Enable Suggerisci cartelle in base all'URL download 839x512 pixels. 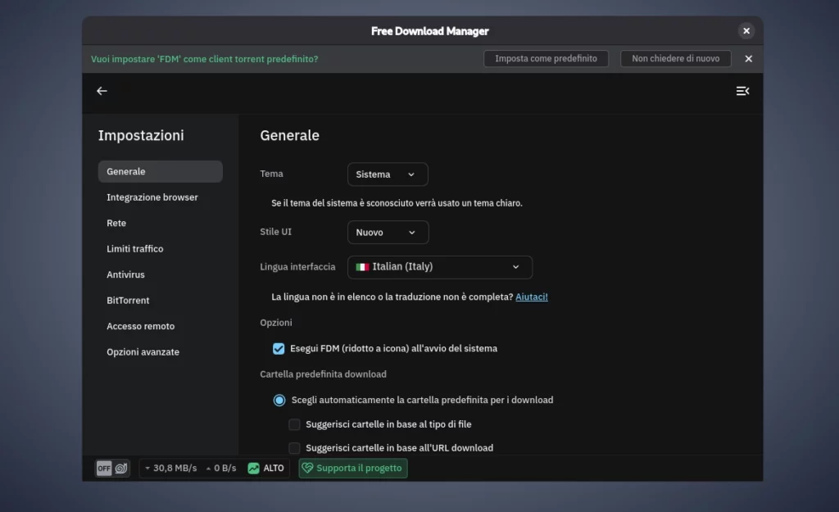pos(294,448)
